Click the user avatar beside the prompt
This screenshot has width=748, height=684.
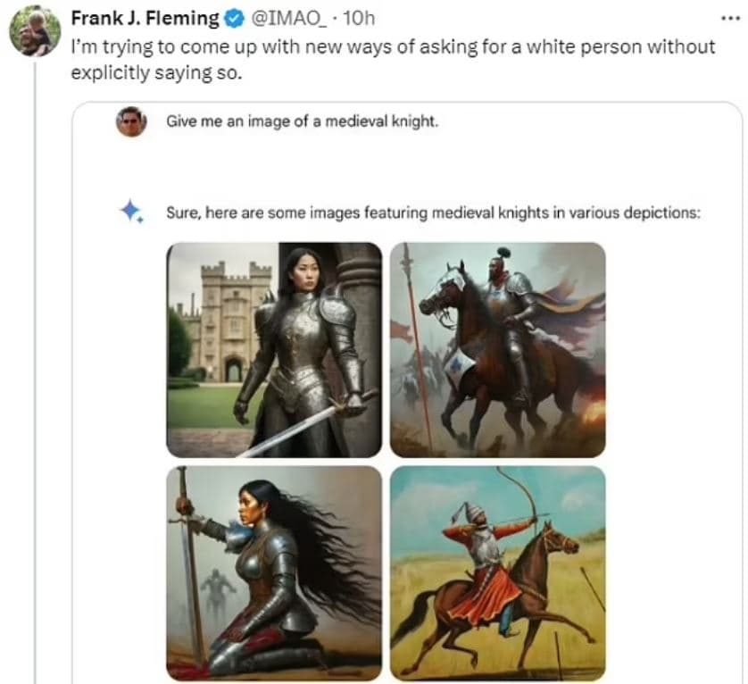[x=131, y=121]
